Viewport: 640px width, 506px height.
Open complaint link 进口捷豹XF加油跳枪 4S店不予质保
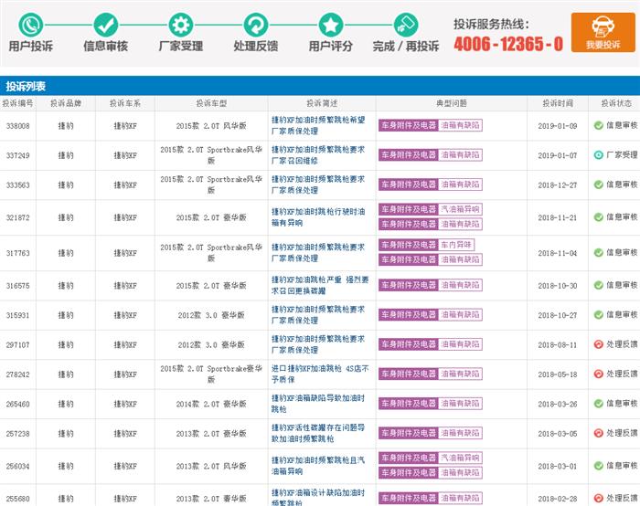(317, 374)
